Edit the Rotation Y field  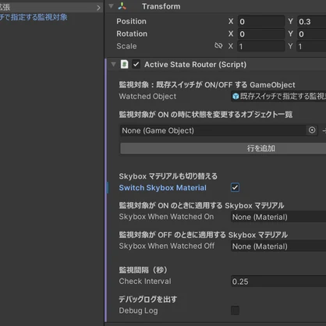pos(311,34)
